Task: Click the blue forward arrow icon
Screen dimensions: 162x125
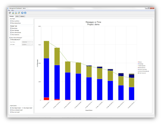Action: tap(25, 13)
